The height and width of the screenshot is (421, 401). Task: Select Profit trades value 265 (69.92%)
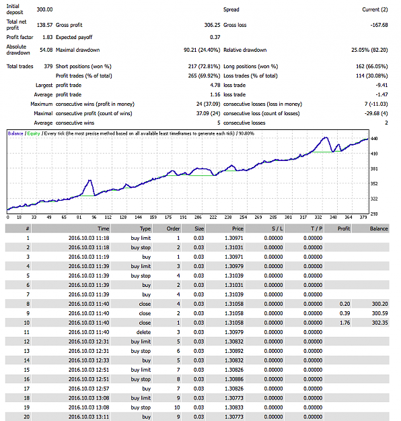click(x=204, y=75)
